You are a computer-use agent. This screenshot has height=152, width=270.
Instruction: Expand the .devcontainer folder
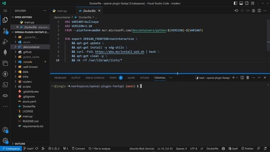[x=30, y=47]
